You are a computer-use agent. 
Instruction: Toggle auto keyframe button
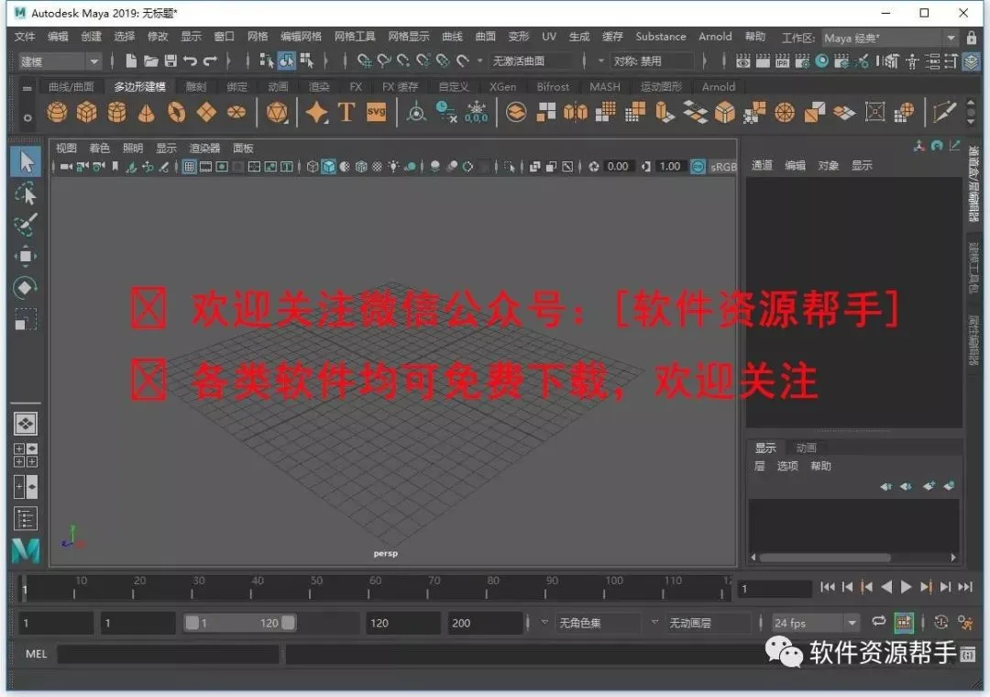coord(940,623)
